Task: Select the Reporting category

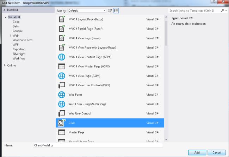Action: (19, 49)
